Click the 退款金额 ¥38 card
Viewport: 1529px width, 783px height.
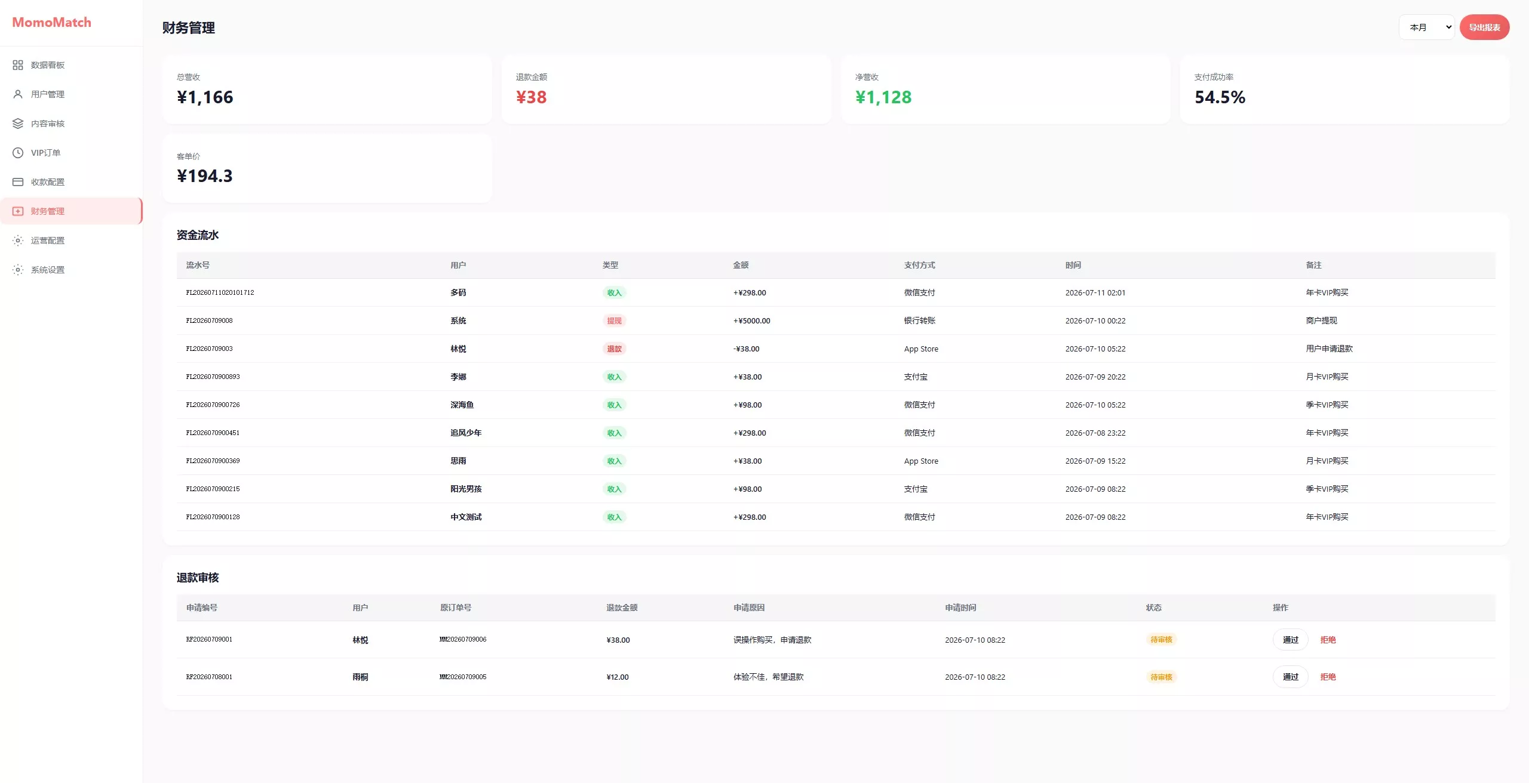(666, 89)
